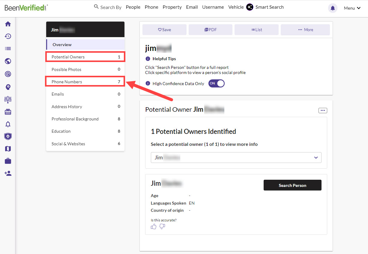
Task: Search by Vehicle
Action: tap(236, 7)
